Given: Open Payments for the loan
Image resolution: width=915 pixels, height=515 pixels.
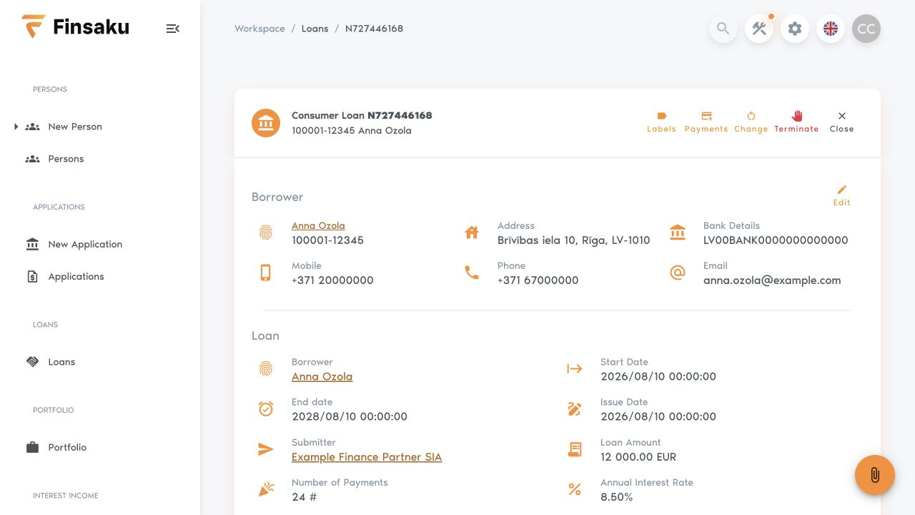Looking at the screenshot, I should coord(706,122).
